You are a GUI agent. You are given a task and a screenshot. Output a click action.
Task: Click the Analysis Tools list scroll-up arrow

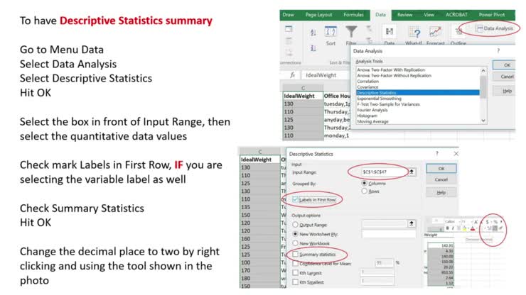pyautogui.click(x=483, y=70)
